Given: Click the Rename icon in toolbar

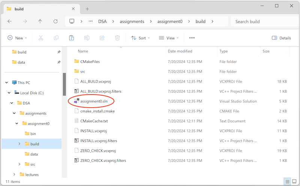Looking at the screenshot, I should point(87,38).
